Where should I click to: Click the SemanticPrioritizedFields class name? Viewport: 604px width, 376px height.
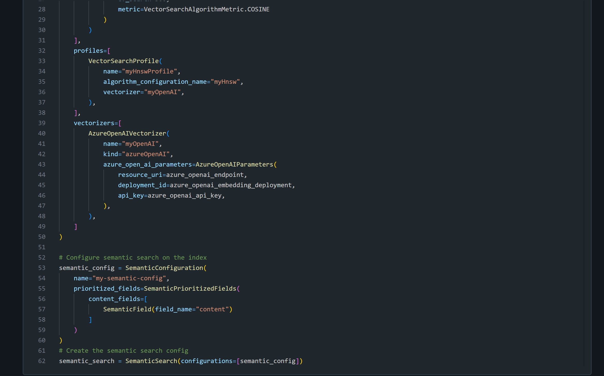tap(190, 289)
